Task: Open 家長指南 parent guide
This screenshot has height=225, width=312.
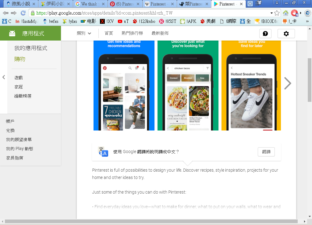Action: [15, 158]
